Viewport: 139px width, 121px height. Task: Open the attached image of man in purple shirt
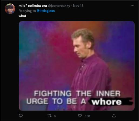[x=77, y=66]
